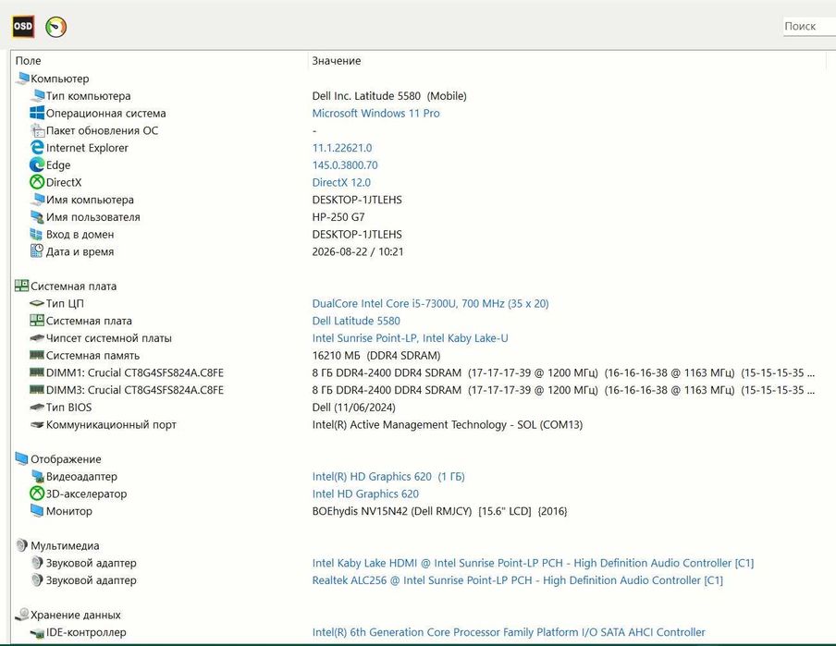Select the Active Management Technology SOL (COM13) value
Screen dimensions: 836x646
[448, 425]
